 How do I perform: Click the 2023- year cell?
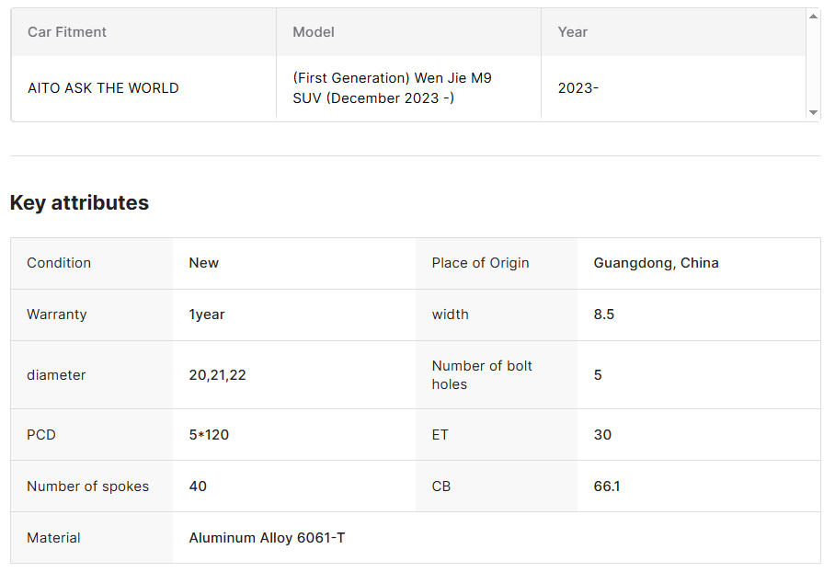[578, 88]
